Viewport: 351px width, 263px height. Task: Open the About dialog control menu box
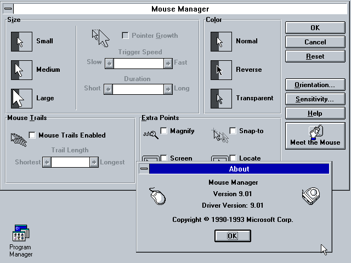tap(144, 169)
